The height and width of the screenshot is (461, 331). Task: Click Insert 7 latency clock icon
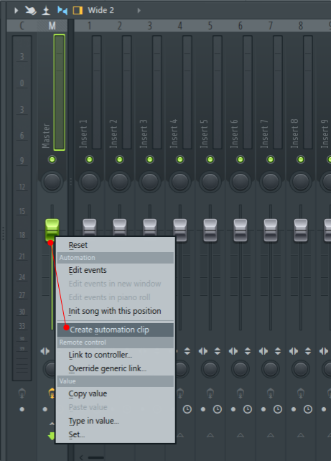(278, 409)
